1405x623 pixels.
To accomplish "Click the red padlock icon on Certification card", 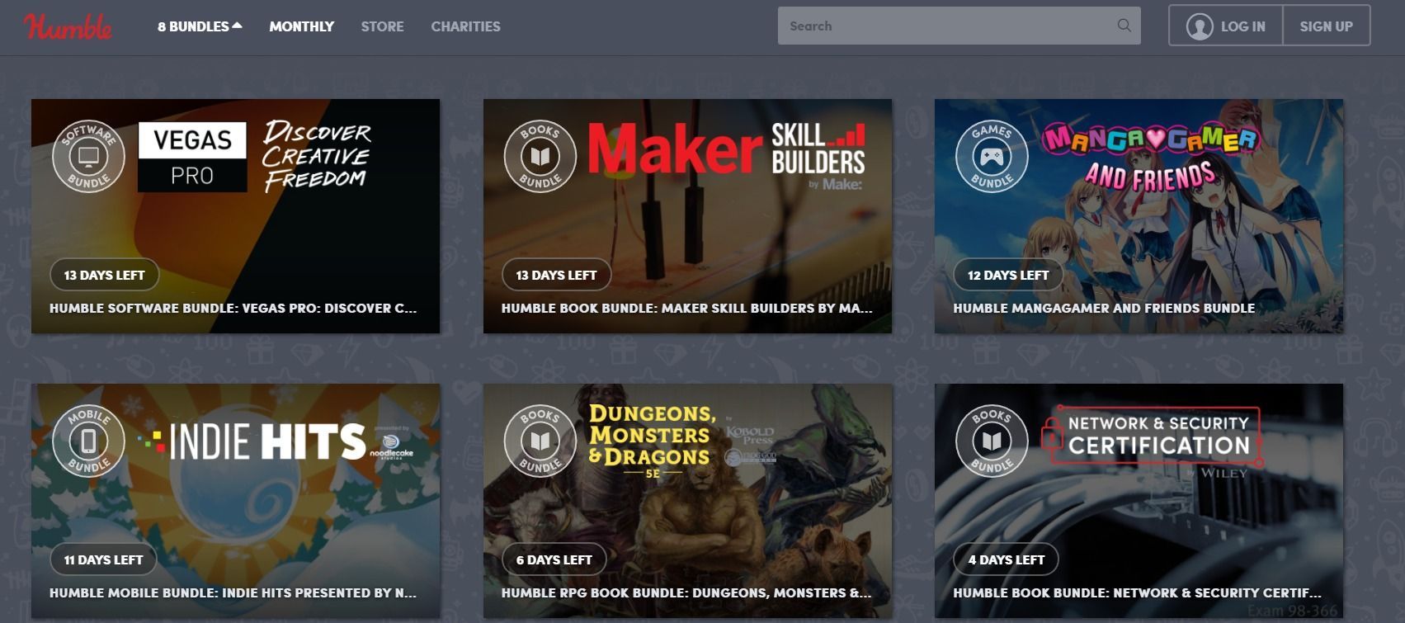I will [1050, 432].
